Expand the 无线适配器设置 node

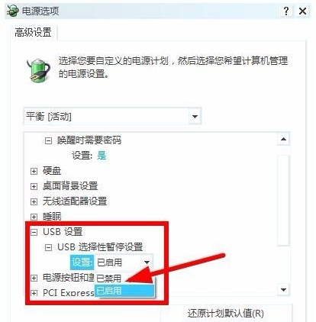click(x=34, y=201)
